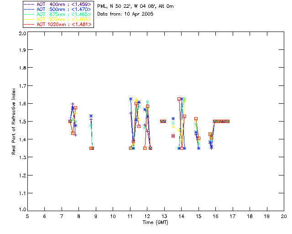Click the isolated green diamond point near 13.5 GMT

pyautogui.click(x=173, y=123)
